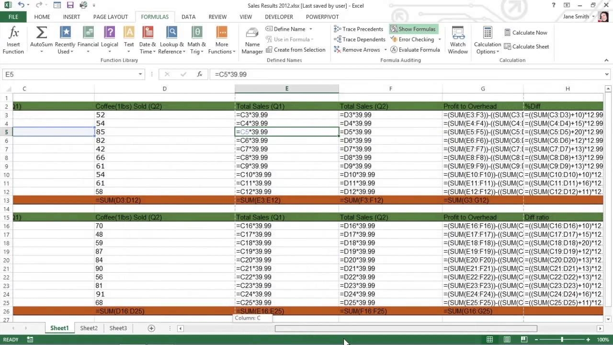The height and width of the screenshot is (345, 613).
Task: Click the Calculate Now button
Action: pos(525,33)
